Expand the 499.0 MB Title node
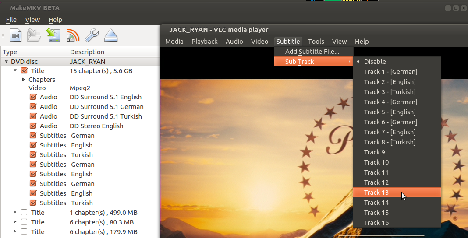The image size is (468, 238). pyautogui.click(x=15, y=212)
